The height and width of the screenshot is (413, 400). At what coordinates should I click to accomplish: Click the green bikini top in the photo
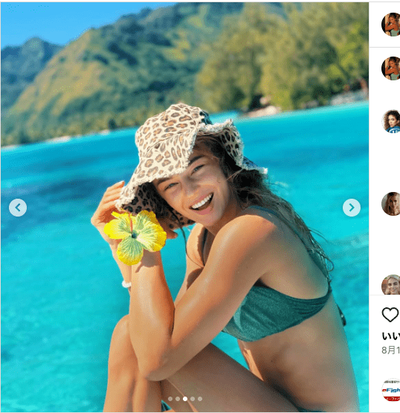click(x=277, y=313)
